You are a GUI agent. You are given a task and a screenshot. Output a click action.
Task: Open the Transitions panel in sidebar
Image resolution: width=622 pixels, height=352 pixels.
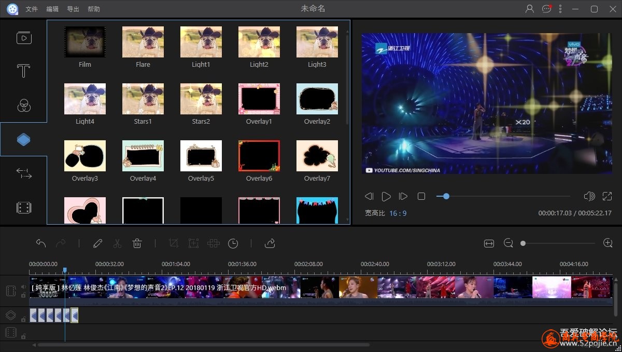pos(24,173)
